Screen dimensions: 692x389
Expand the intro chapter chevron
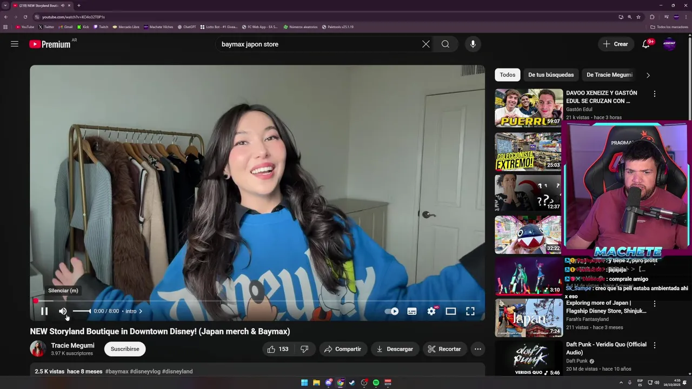[x=141, y=311]
